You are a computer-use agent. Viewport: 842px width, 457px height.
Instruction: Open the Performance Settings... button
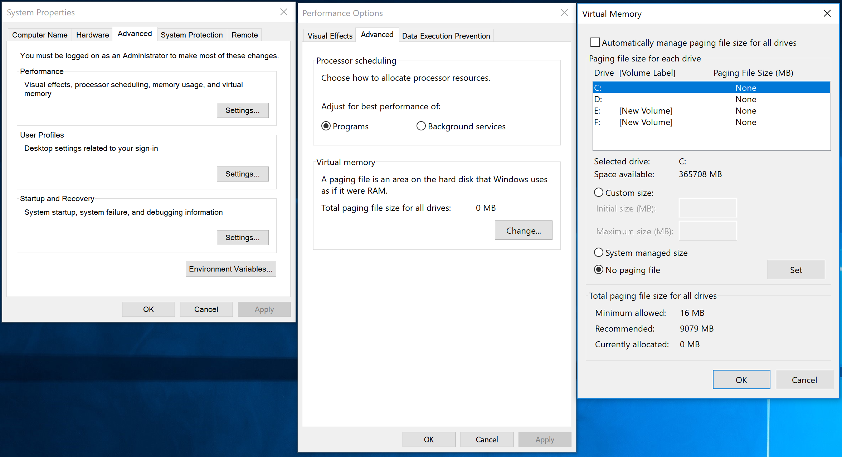[242, 110]
